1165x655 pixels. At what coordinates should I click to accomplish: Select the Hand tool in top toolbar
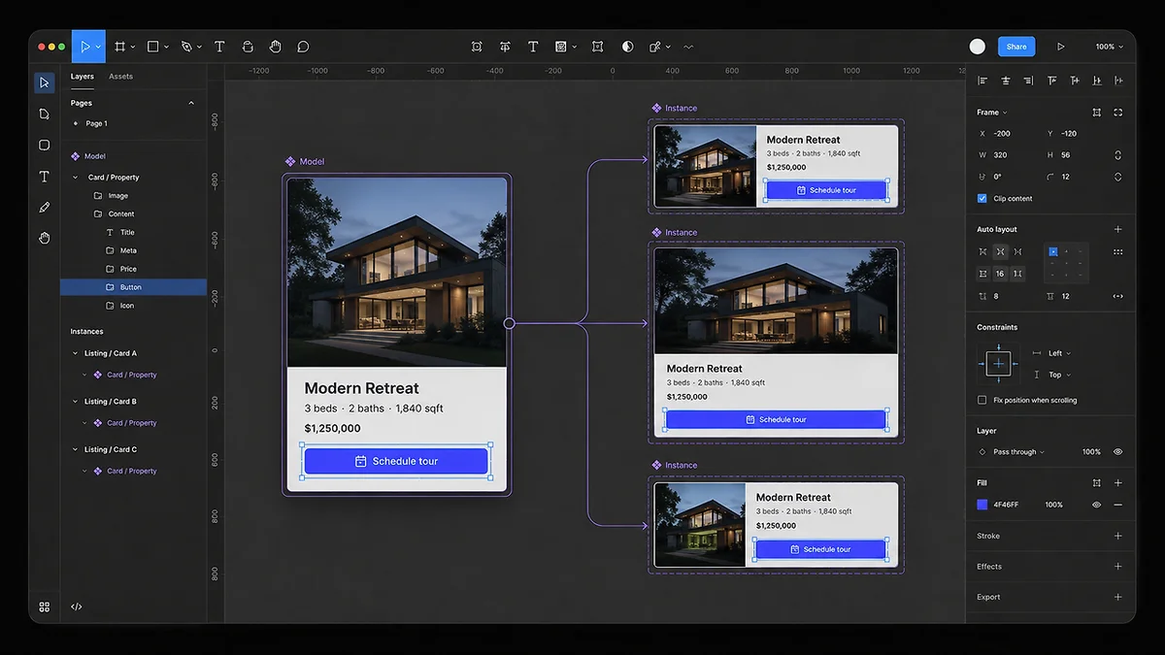coord(276,47)
